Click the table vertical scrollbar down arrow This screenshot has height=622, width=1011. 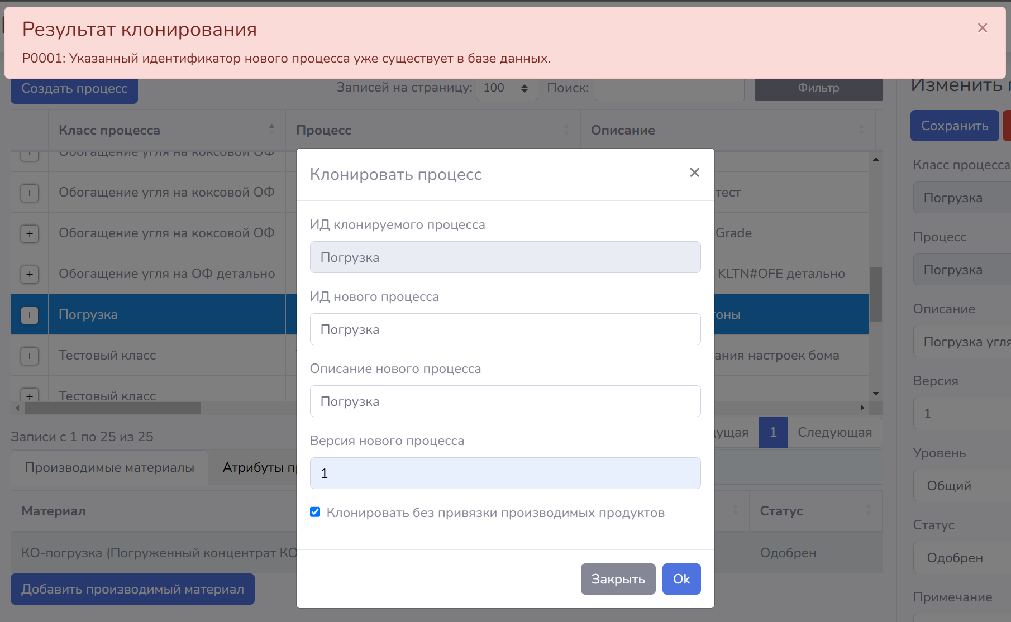coord(876,394)
